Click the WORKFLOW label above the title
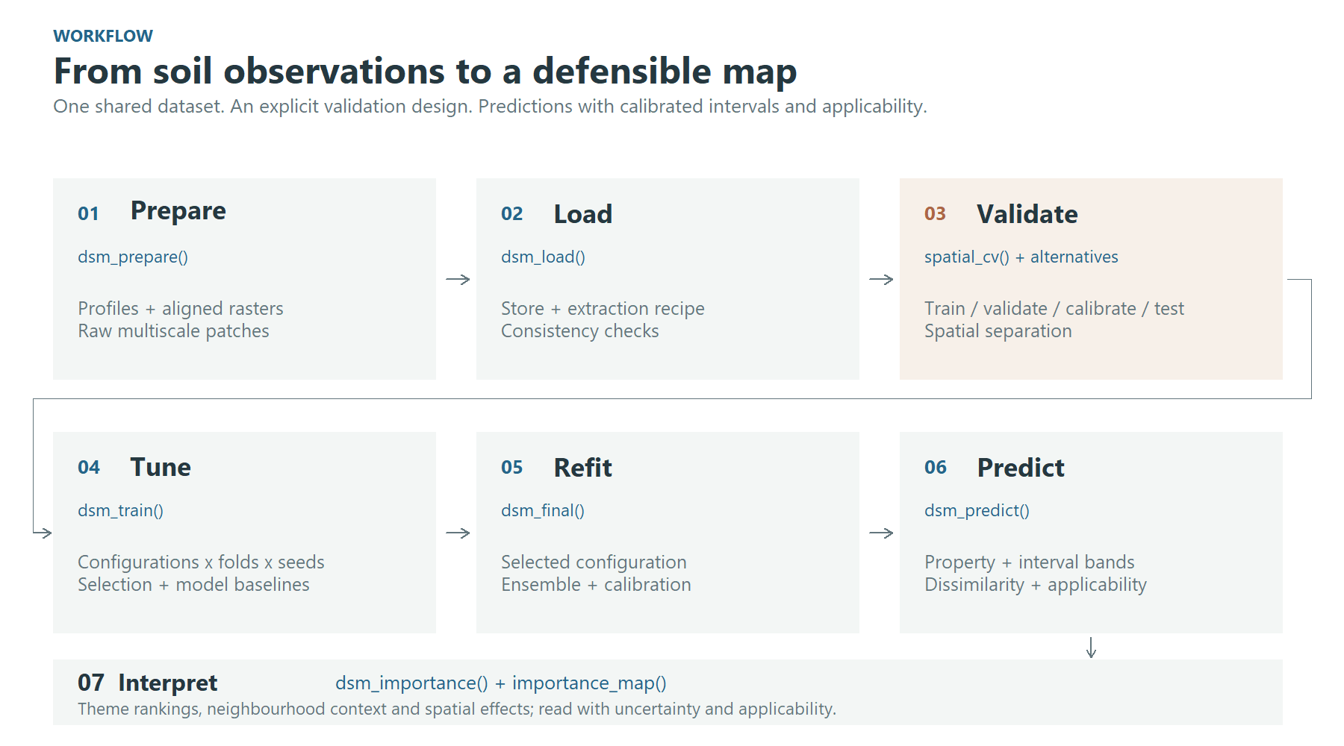 [103, 36]
